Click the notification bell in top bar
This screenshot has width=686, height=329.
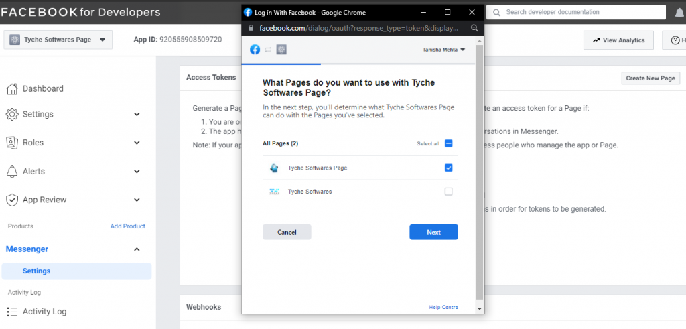[681, 13]
